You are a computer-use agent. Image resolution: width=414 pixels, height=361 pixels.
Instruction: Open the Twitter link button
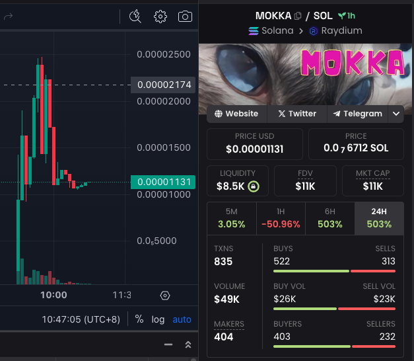pyautogui.click(x=297, y=114)
